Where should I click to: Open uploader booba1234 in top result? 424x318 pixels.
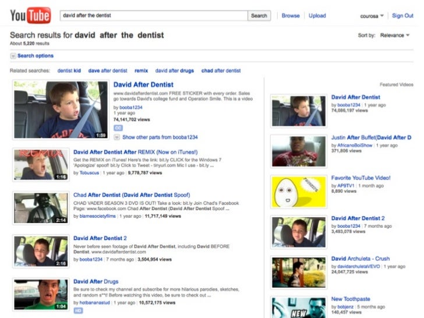[131, 107]
